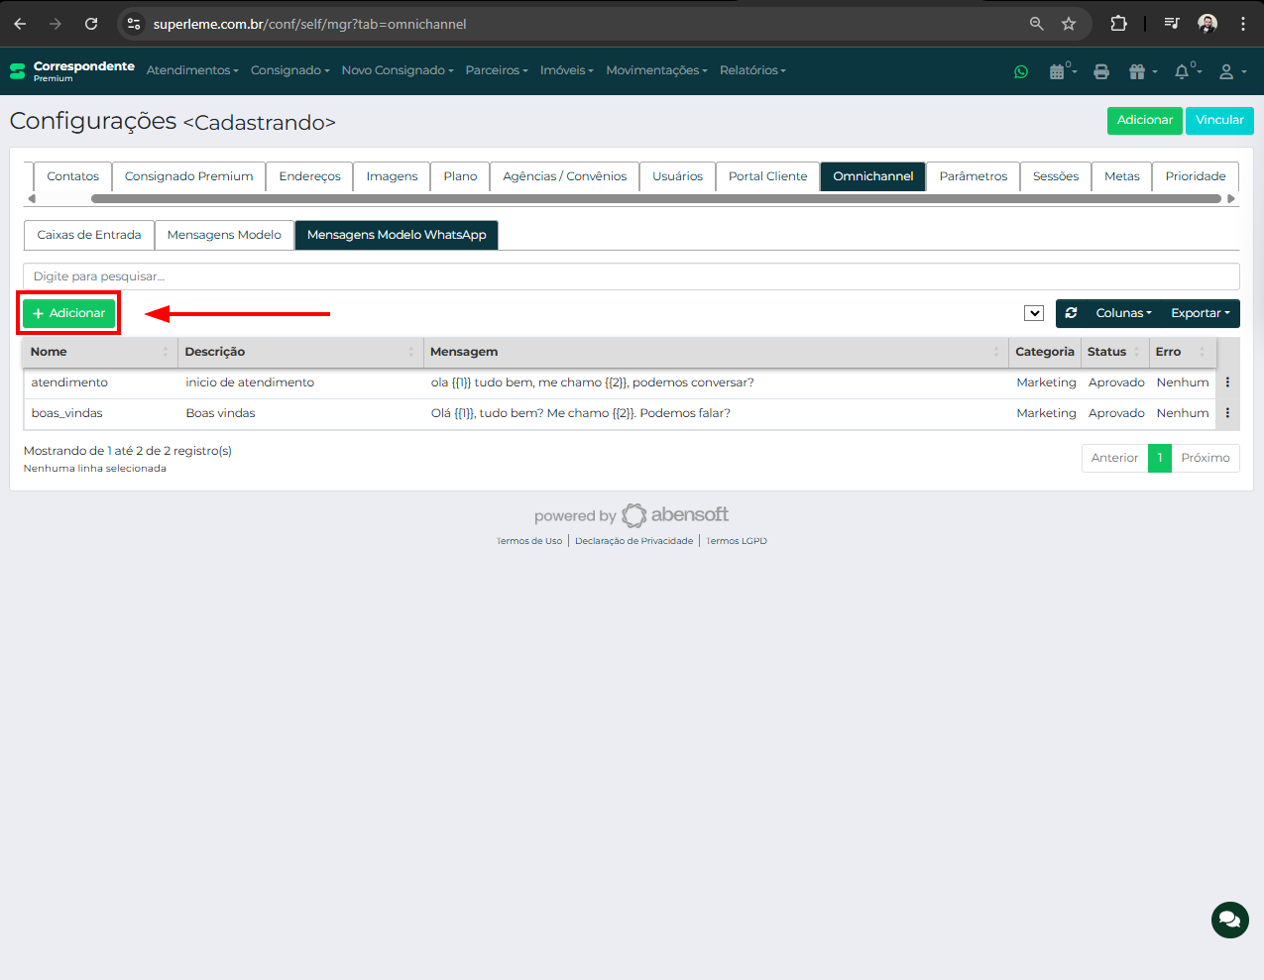Click the Vincular button

tap(1218, 120)
